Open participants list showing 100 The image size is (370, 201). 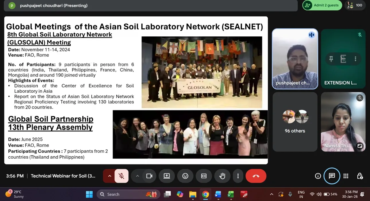[x=355, y=5]
